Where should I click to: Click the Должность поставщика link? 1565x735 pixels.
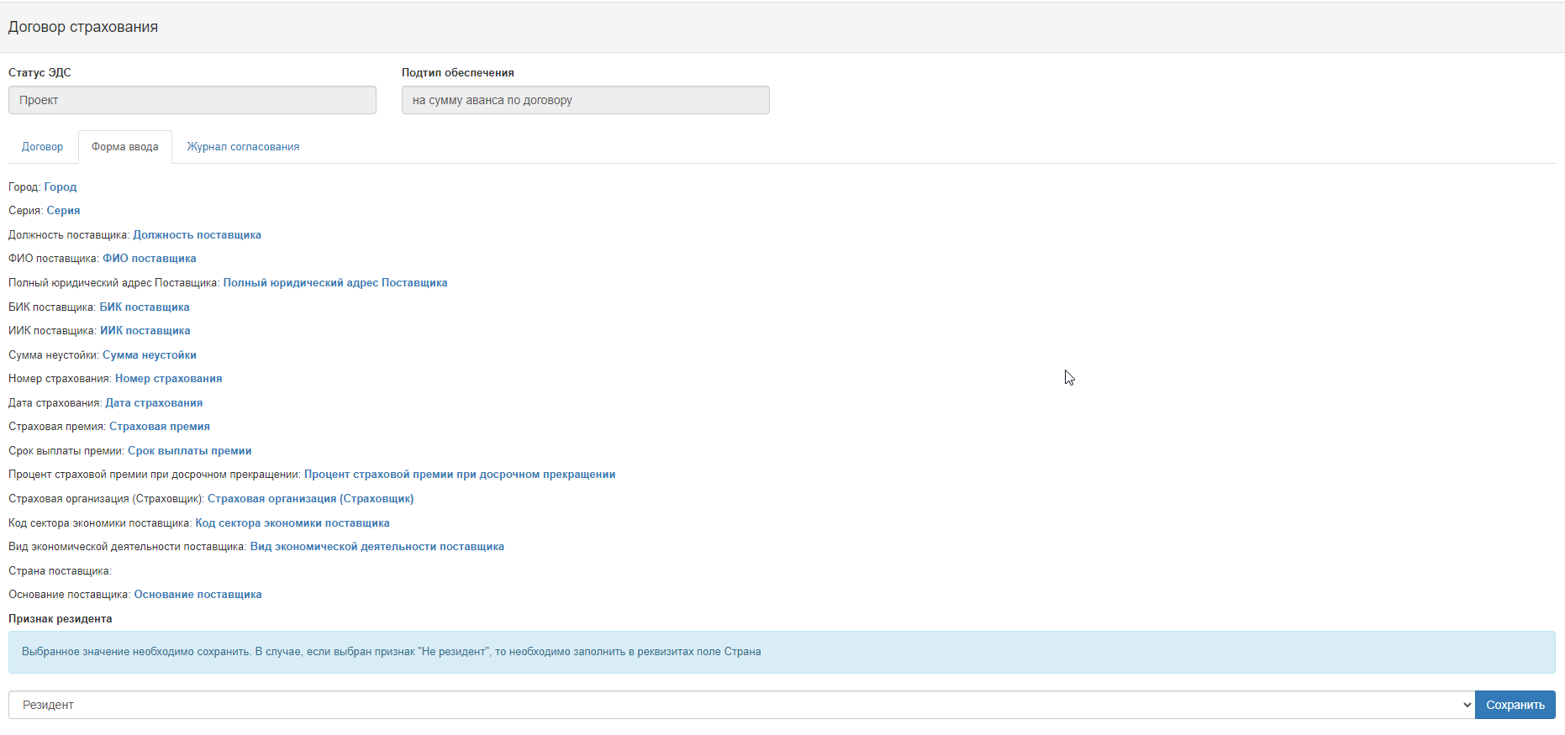point(197,235)
